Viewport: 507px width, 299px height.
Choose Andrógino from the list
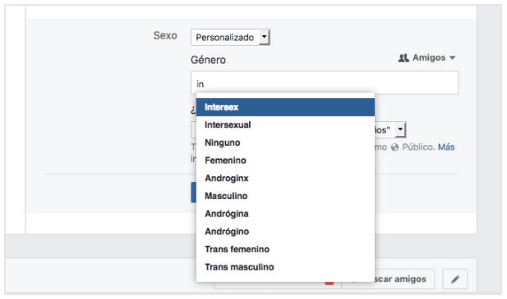285,231
